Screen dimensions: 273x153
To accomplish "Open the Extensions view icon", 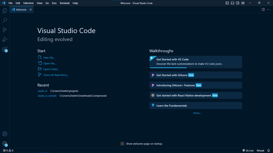I will [x=5, y=49].
